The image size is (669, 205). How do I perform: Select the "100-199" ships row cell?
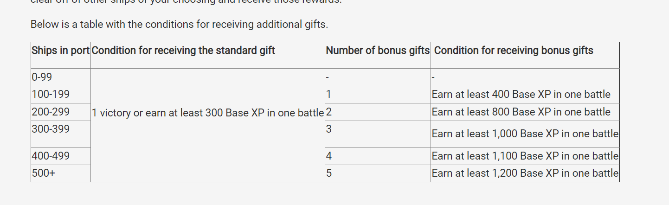pyautogui.click(x=51, y=95)
